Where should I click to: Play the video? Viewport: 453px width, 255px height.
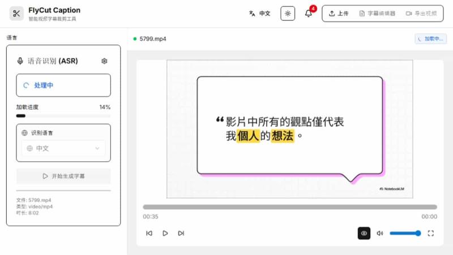165,233
